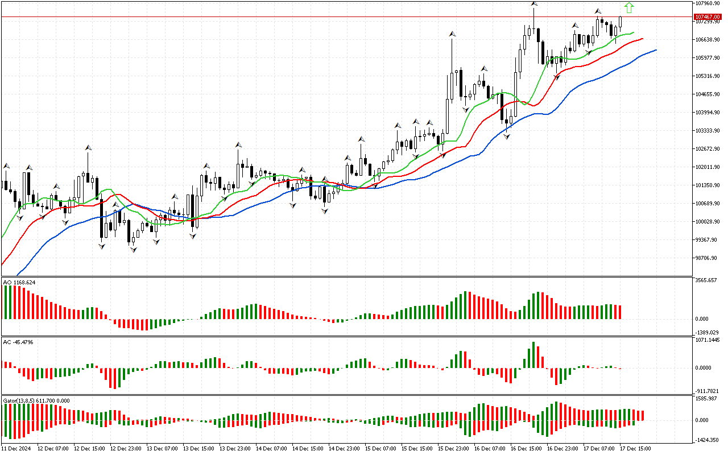Click the 13 Dec 07:00 time label

click(x=162, y=449)
